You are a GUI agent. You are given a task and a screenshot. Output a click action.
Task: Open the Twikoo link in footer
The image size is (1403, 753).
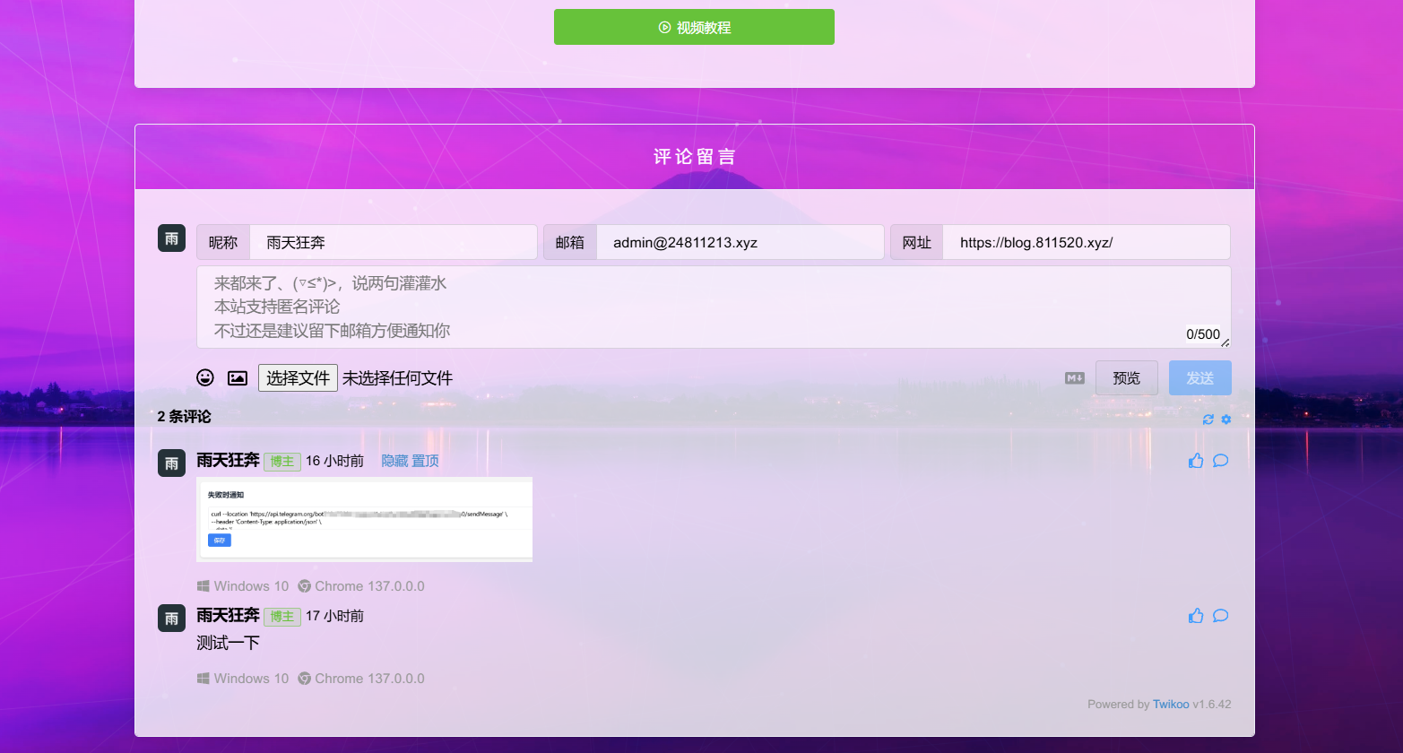tap(1171, 705)
